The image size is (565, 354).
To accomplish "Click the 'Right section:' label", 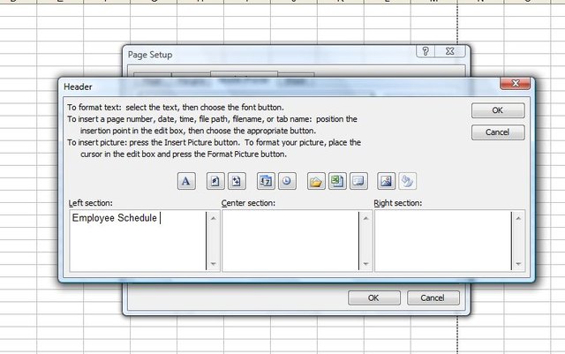I will pos(398,203).
